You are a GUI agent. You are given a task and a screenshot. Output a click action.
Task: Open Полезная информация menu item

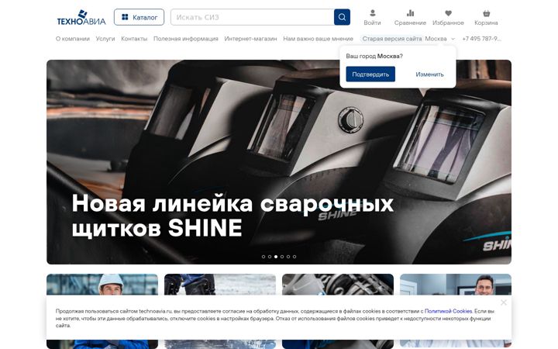point(186,39)
